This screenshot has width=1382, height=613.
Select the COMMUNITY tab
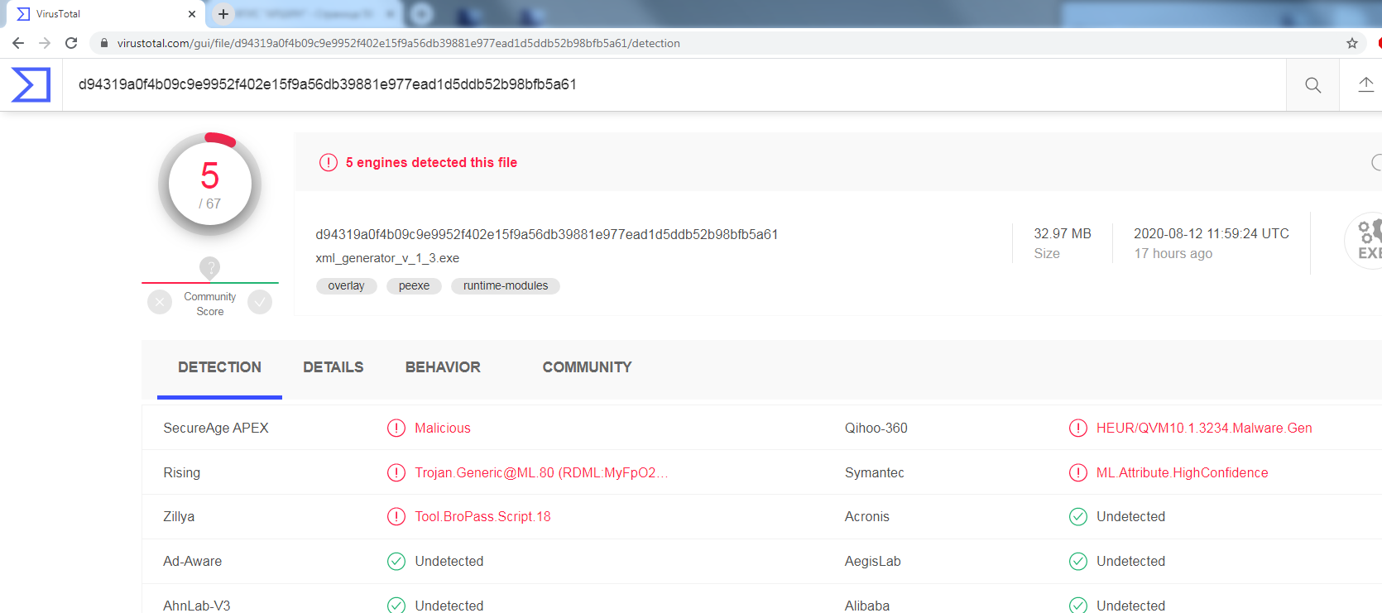pyautogui.click(x=587, y=367)
